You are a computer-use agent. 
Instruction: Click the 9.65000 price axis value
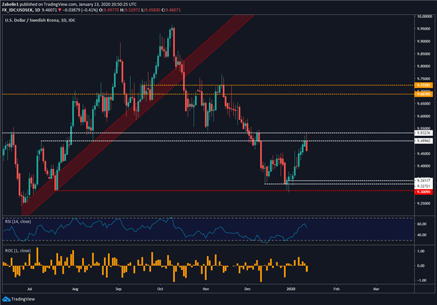[x=424, y=104]
